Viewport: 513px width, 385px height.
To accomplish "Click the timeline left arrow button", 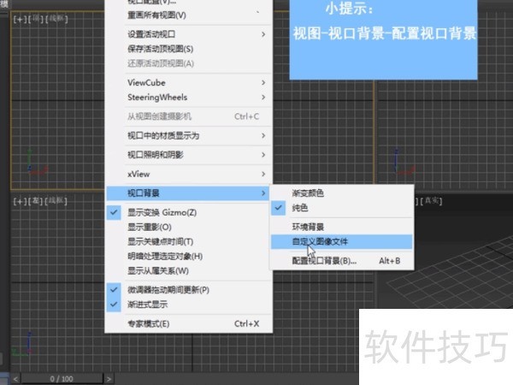I will point(15,378).
